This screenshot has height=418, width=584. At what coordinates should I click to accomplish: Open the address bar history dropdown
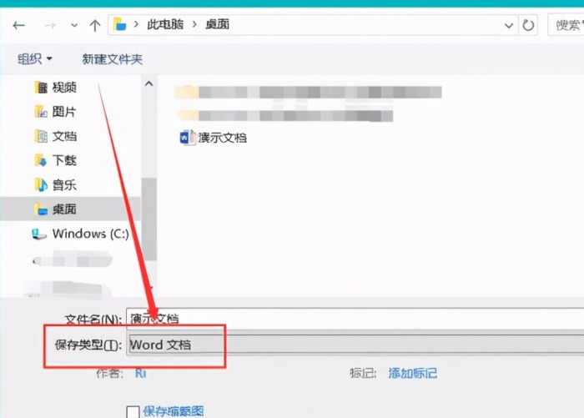(509, 25)
